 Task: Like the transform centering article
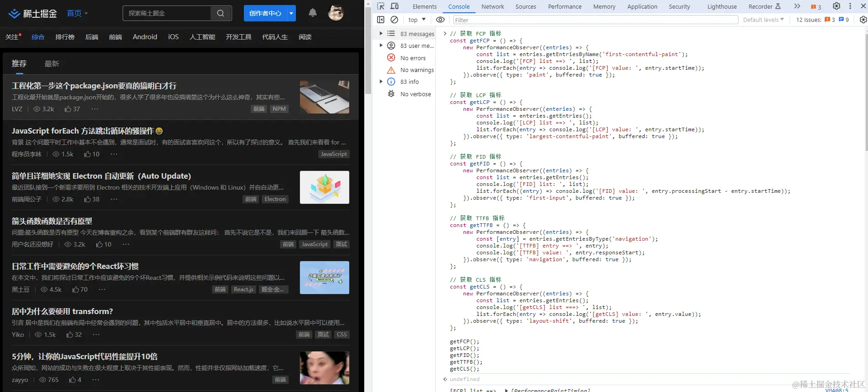pos(74,335)
